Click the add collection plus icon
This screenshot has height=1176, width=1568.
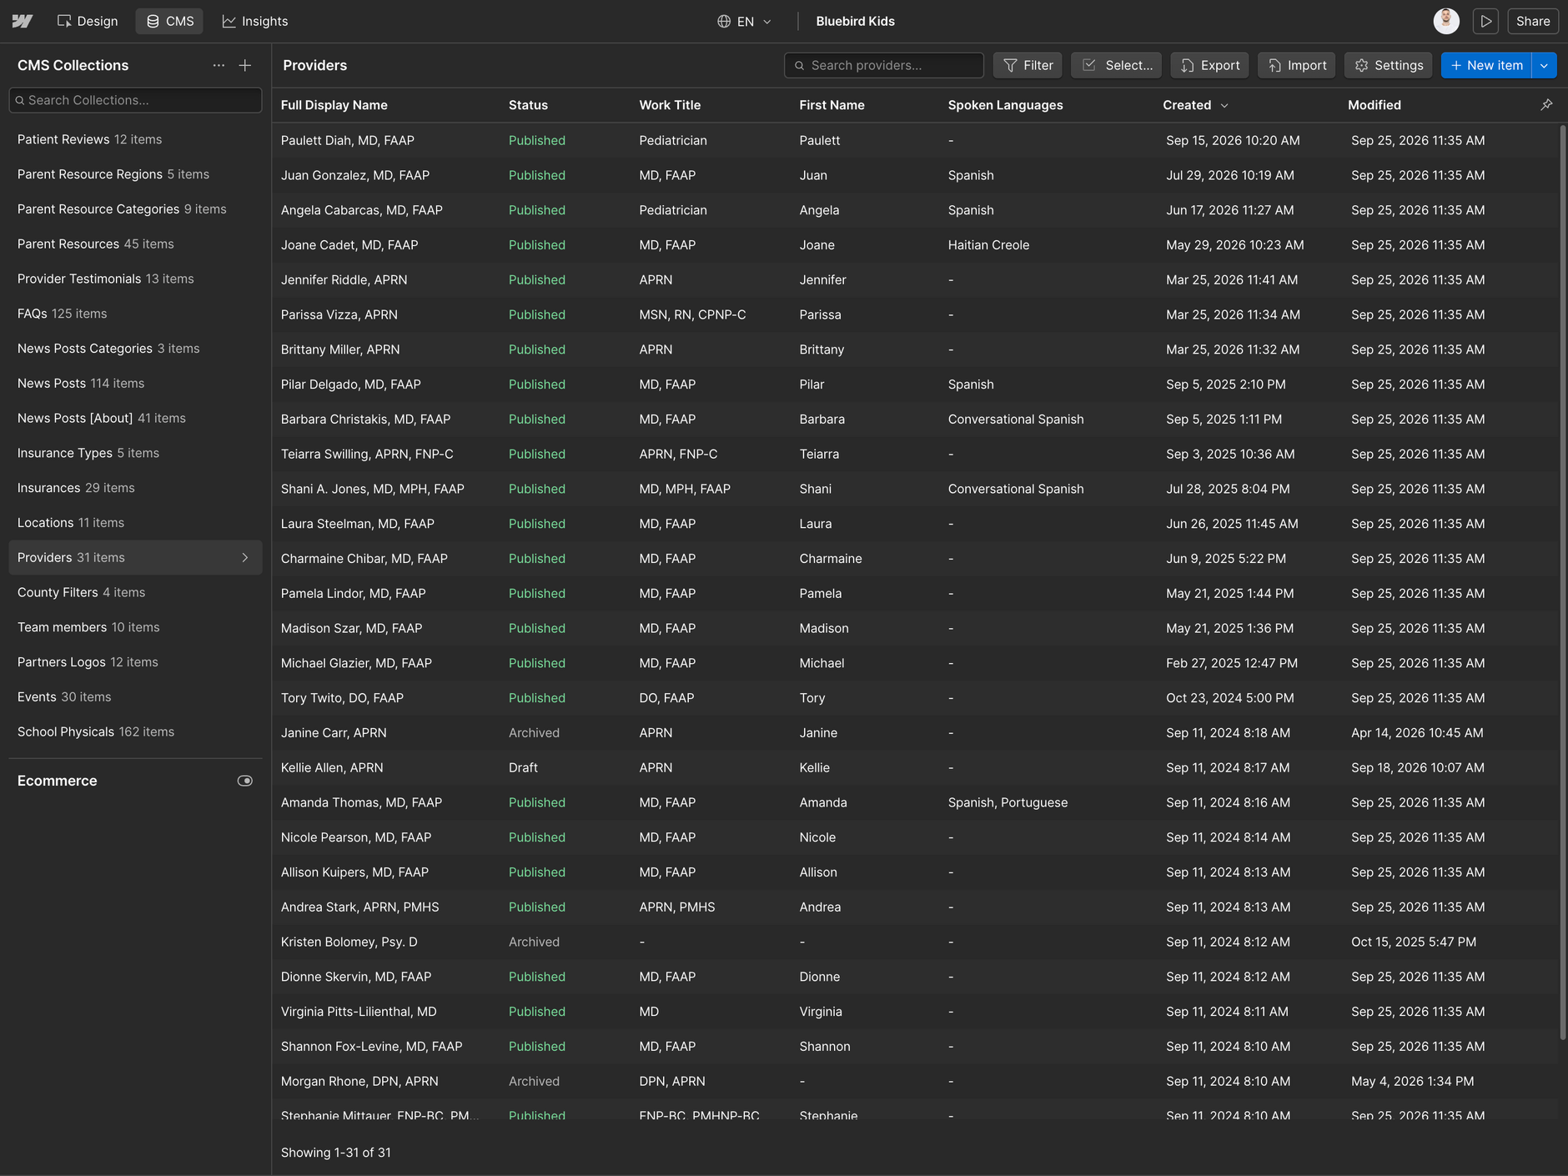pyautogui.click(x=245, y=65)
